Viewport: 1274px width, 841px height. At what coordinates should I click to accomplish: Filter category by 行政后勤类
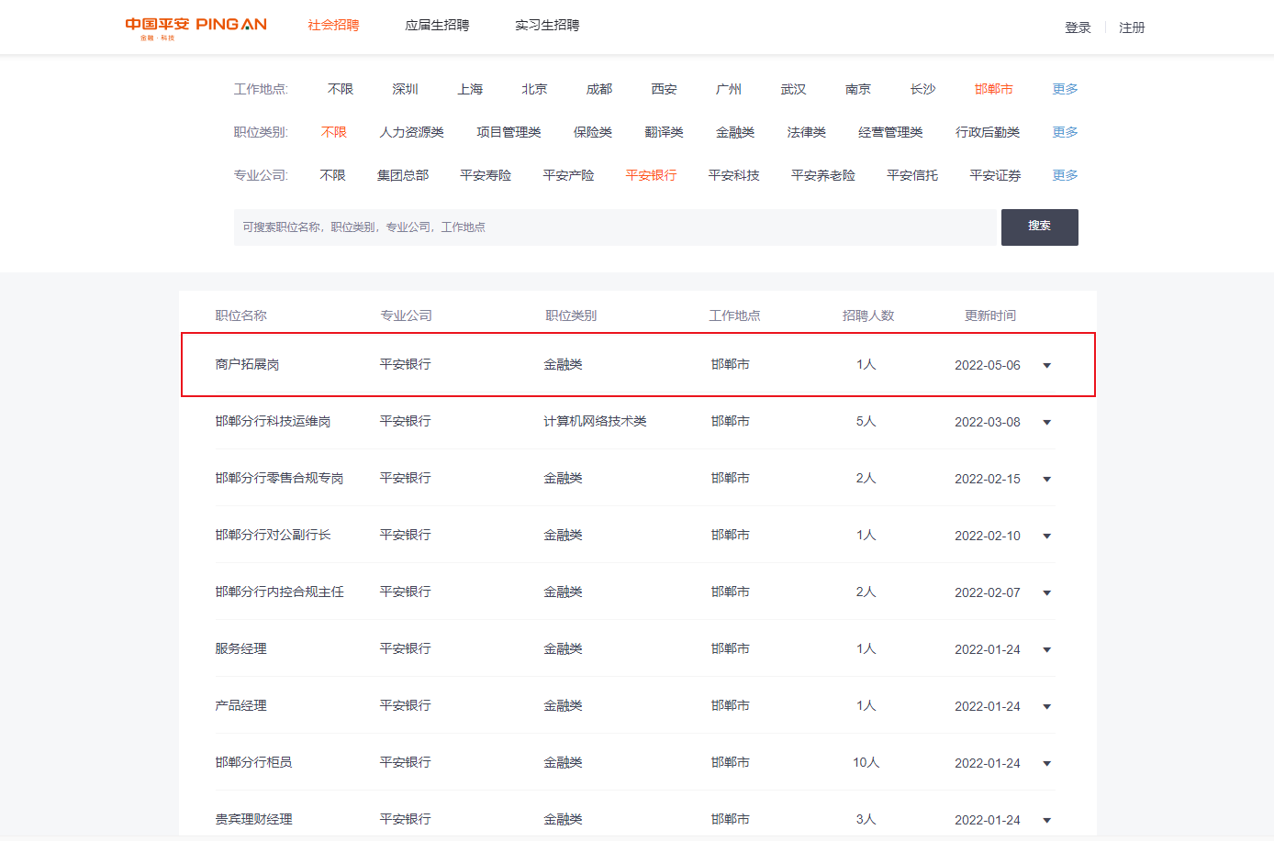coord(988,132)
